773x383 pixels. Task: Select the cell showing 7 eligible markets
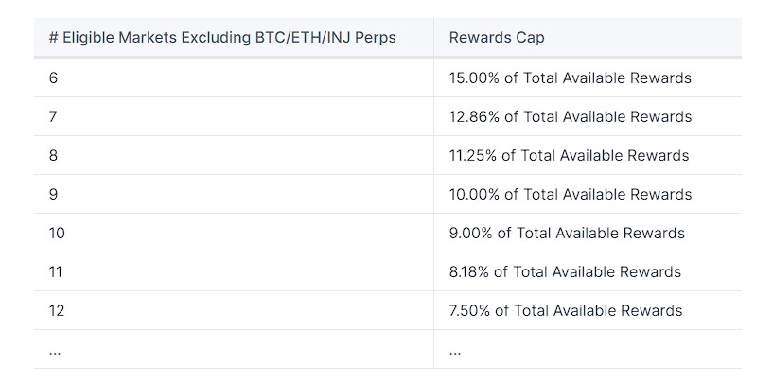coord(54,116)
